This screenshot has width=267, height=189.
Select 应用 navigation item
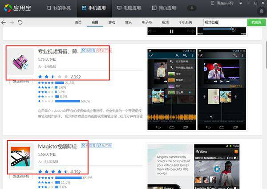(95, 22)
